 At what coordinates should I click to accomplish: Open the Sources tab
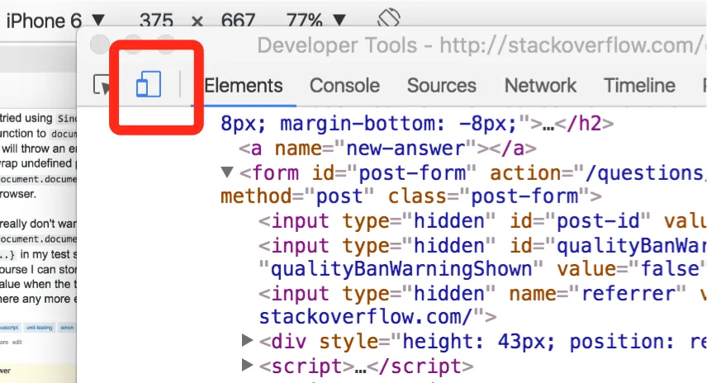coord(441,85)
